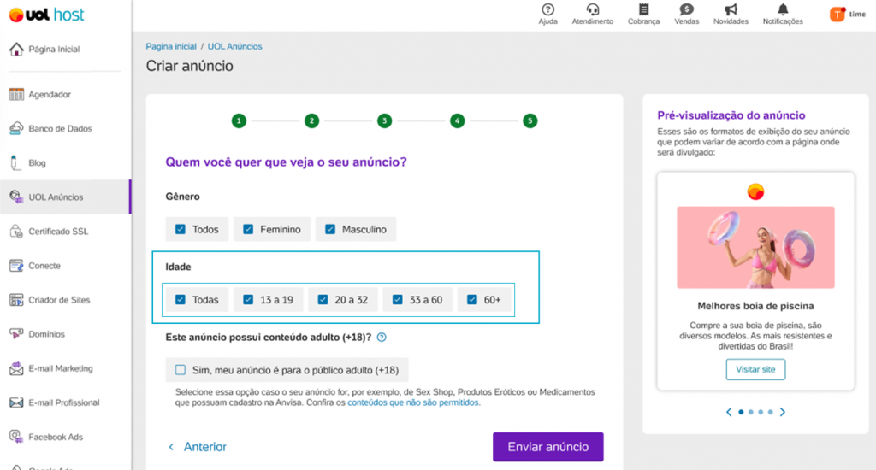The height and width of the screenshot is (470, 876).
Task: Jump to step 1 in progress indicator
Action: point(240,120)
